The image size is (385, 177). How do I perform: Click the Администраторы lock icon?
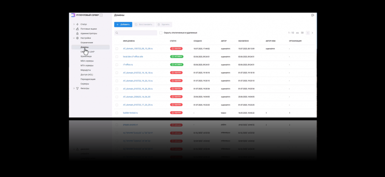[77, 34]
